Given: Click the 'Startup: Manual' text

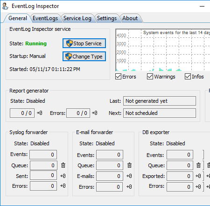Looking at the screenshot, I should pos(28,56).
